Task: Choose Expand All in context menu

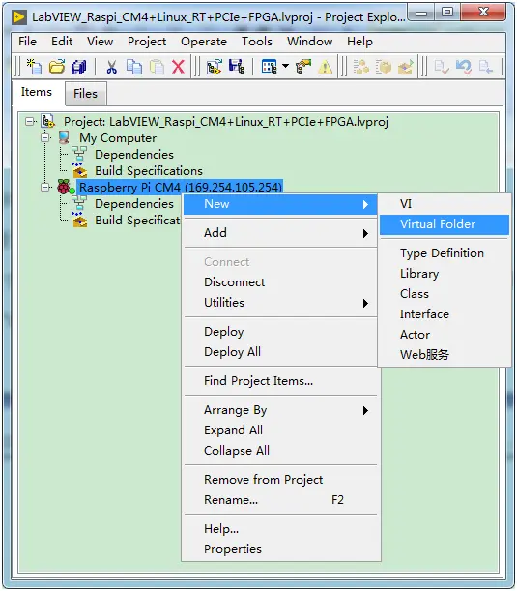Action: pyautogui.click(x=281, y=430)
